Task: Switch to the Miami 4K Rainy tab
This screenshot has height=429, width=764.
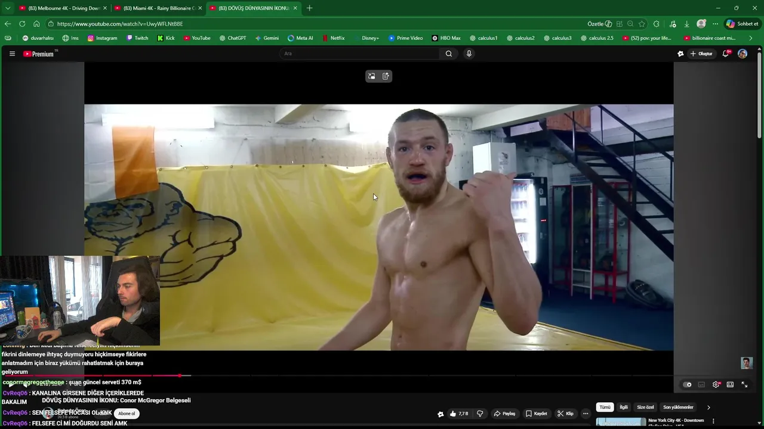Action: [x=158, y=8]
